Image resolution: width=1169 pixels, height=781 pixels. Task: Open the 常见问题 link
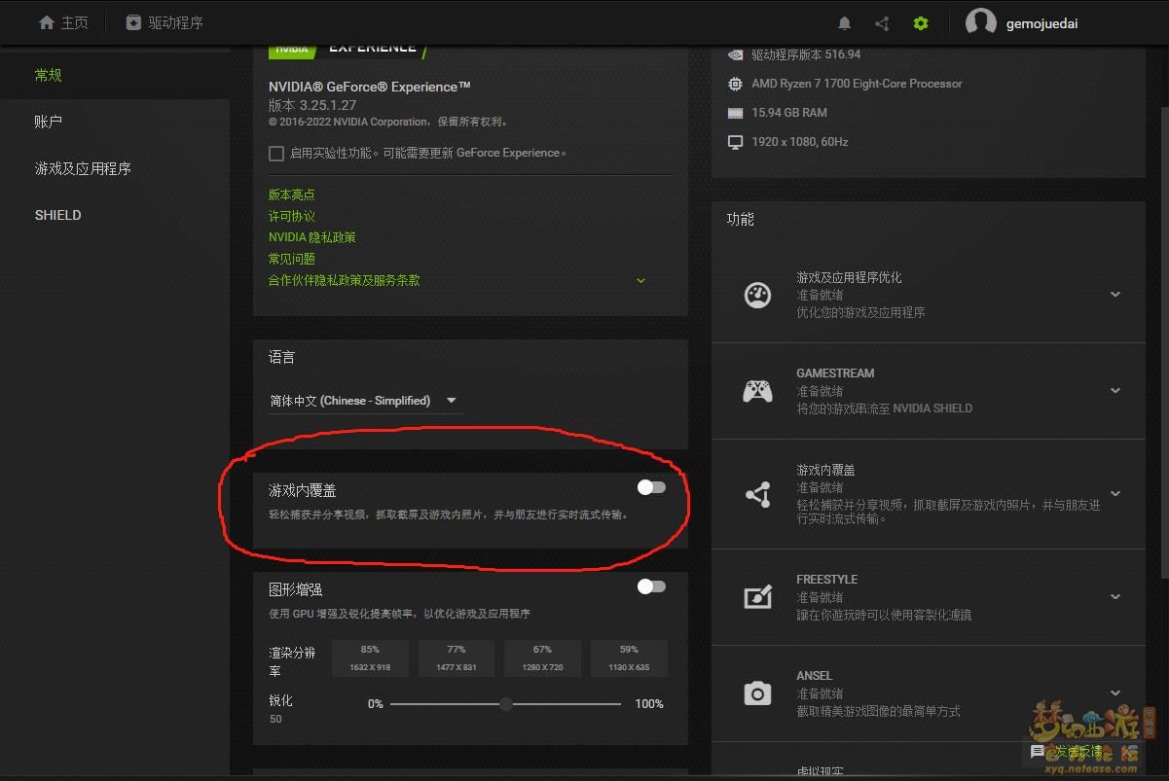pyautogui.click(x=292, y=259)
